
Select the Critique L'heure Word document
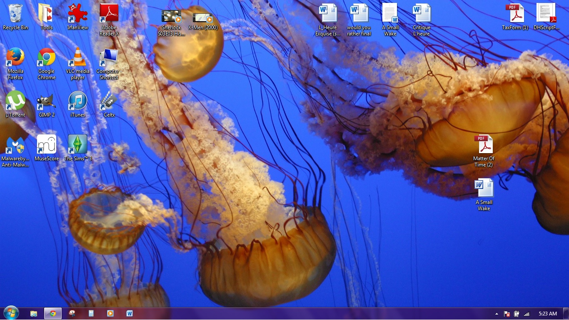click(x=422, y=20)
